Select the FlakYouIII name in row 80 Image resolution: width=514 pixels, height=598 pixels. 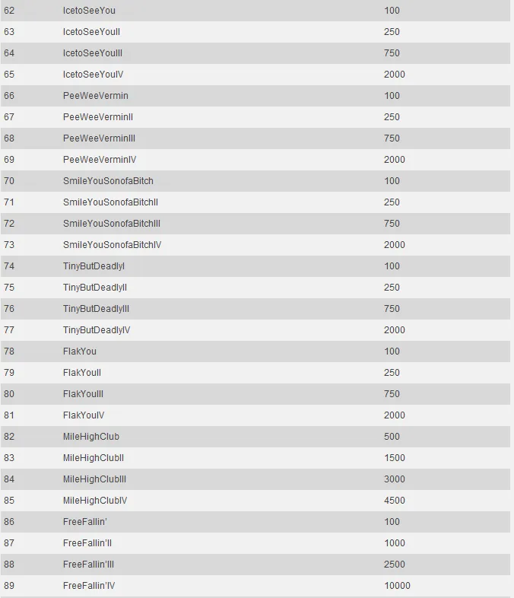(x=83, y=394)
